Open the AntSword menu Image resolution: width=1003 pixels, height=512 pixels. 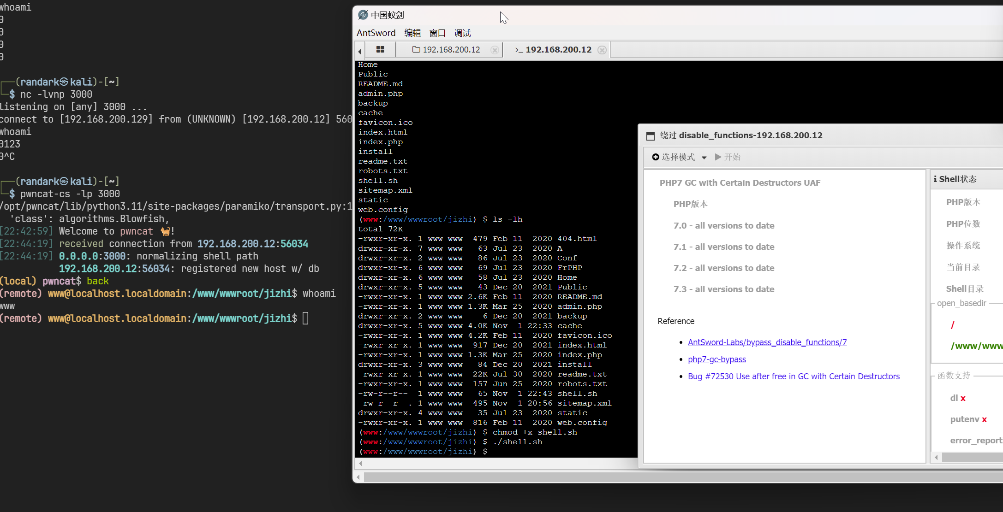coord(376,33)
